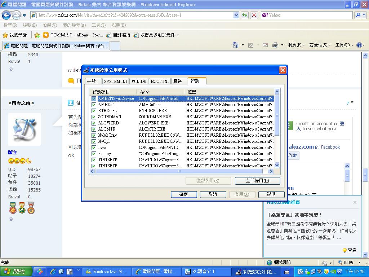Open Favorites star button 我的最愛
The image size is (369, 277).
click(x=15, y=35)
